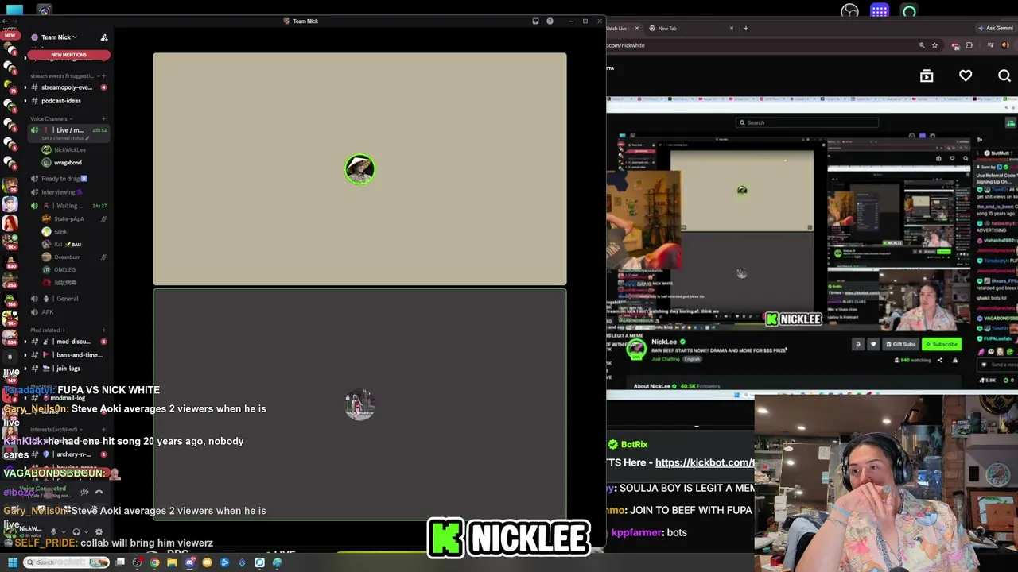Image resolution: width=1018 pixels, height=572 pixels.
Task: Click the NickLee channel avatar on Kick
Action: point(635,349)
